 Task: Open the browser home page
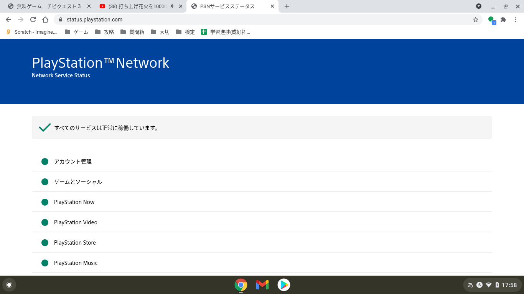[45, 20]
